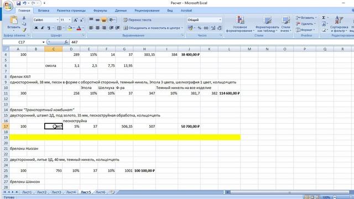Click the AutoSum sigma icon
The image size is (354, 199).
324,18
